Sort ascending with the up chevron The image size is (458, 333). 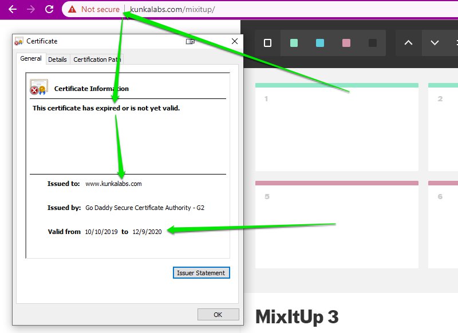click(x=408, y=43)
